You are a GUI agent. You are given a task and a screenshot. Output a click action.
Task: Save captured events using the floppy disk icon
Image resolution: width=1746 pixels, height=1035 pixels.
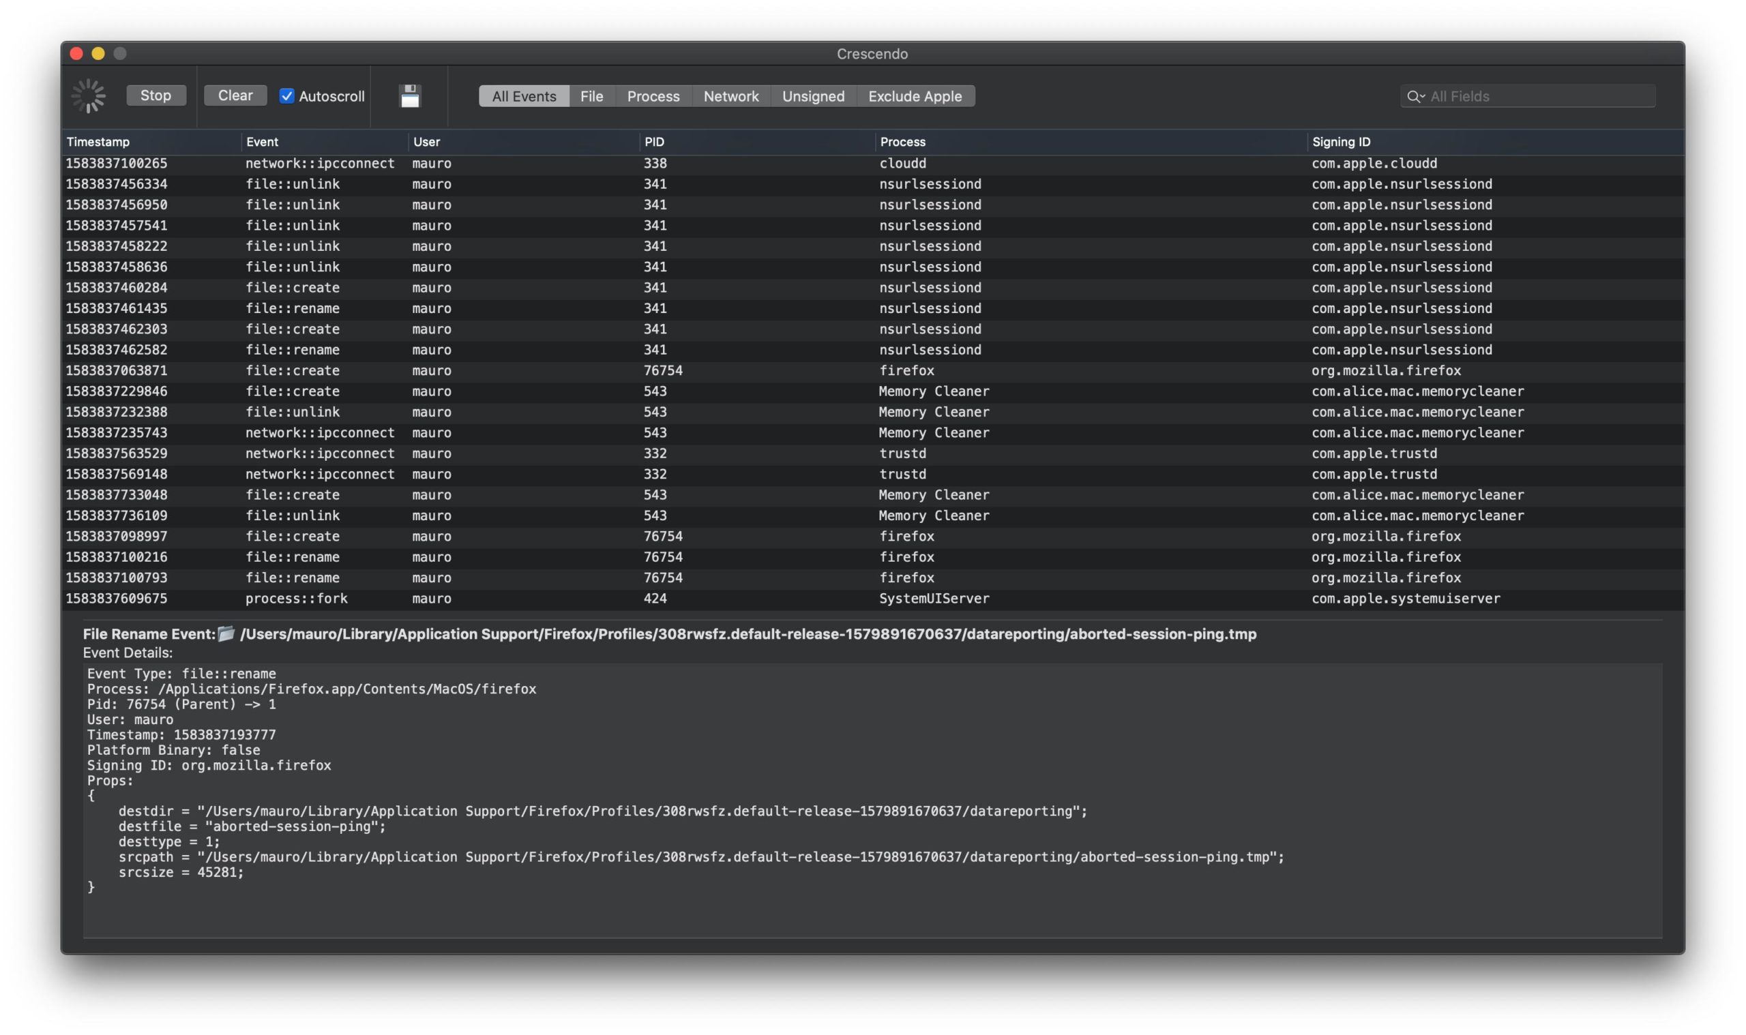coord(410,95)
